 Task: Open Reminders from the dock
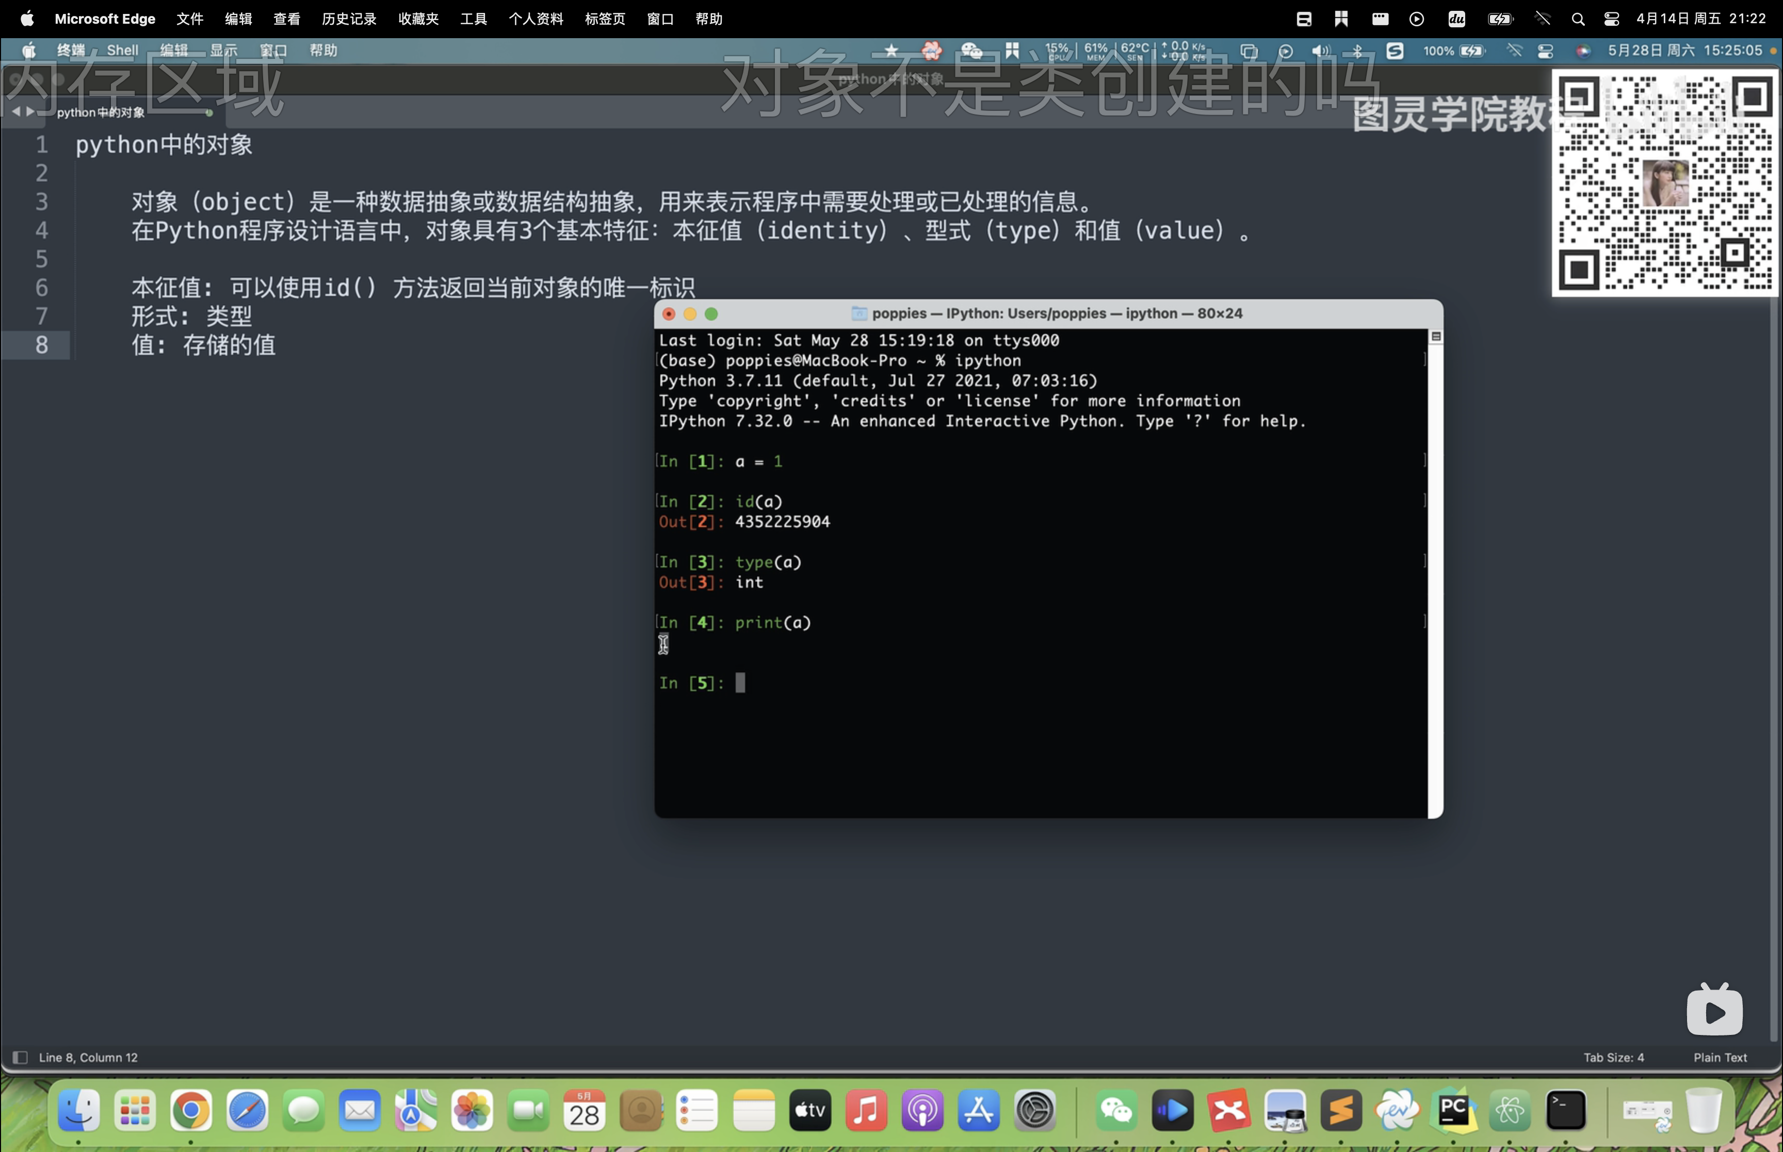(698, 1110)
